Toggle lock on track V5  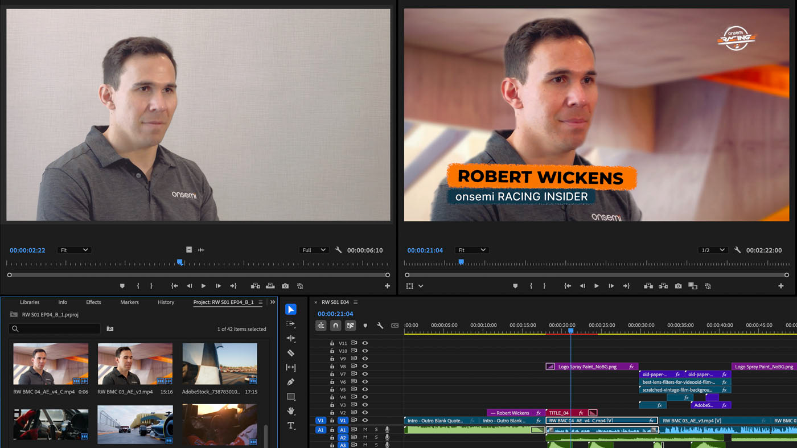(x=332, y=390)
